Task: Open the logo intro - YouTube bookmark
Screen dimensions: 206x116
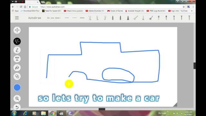Action: 178,11
